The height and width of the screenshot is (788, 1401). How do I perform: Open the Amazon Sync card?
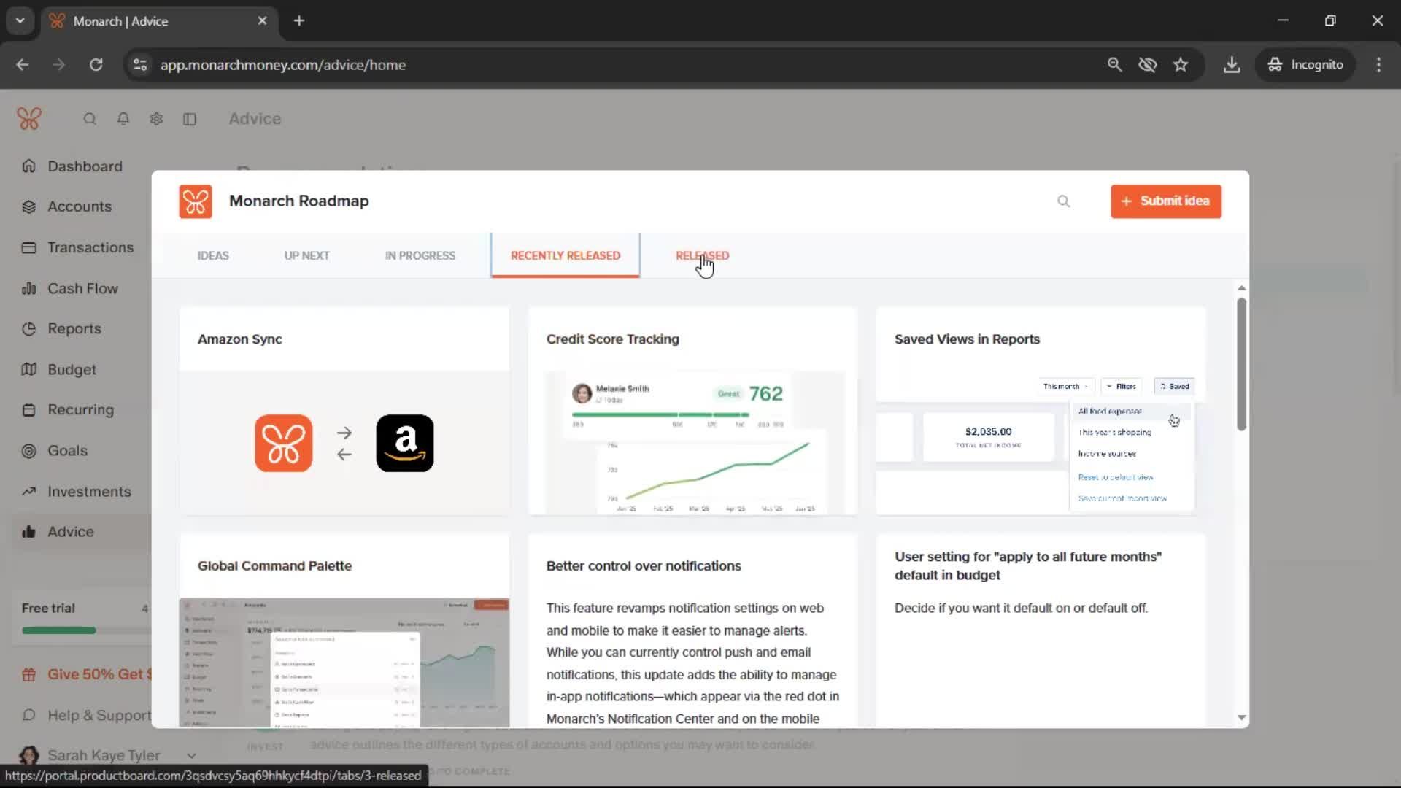tap(344, 411)
